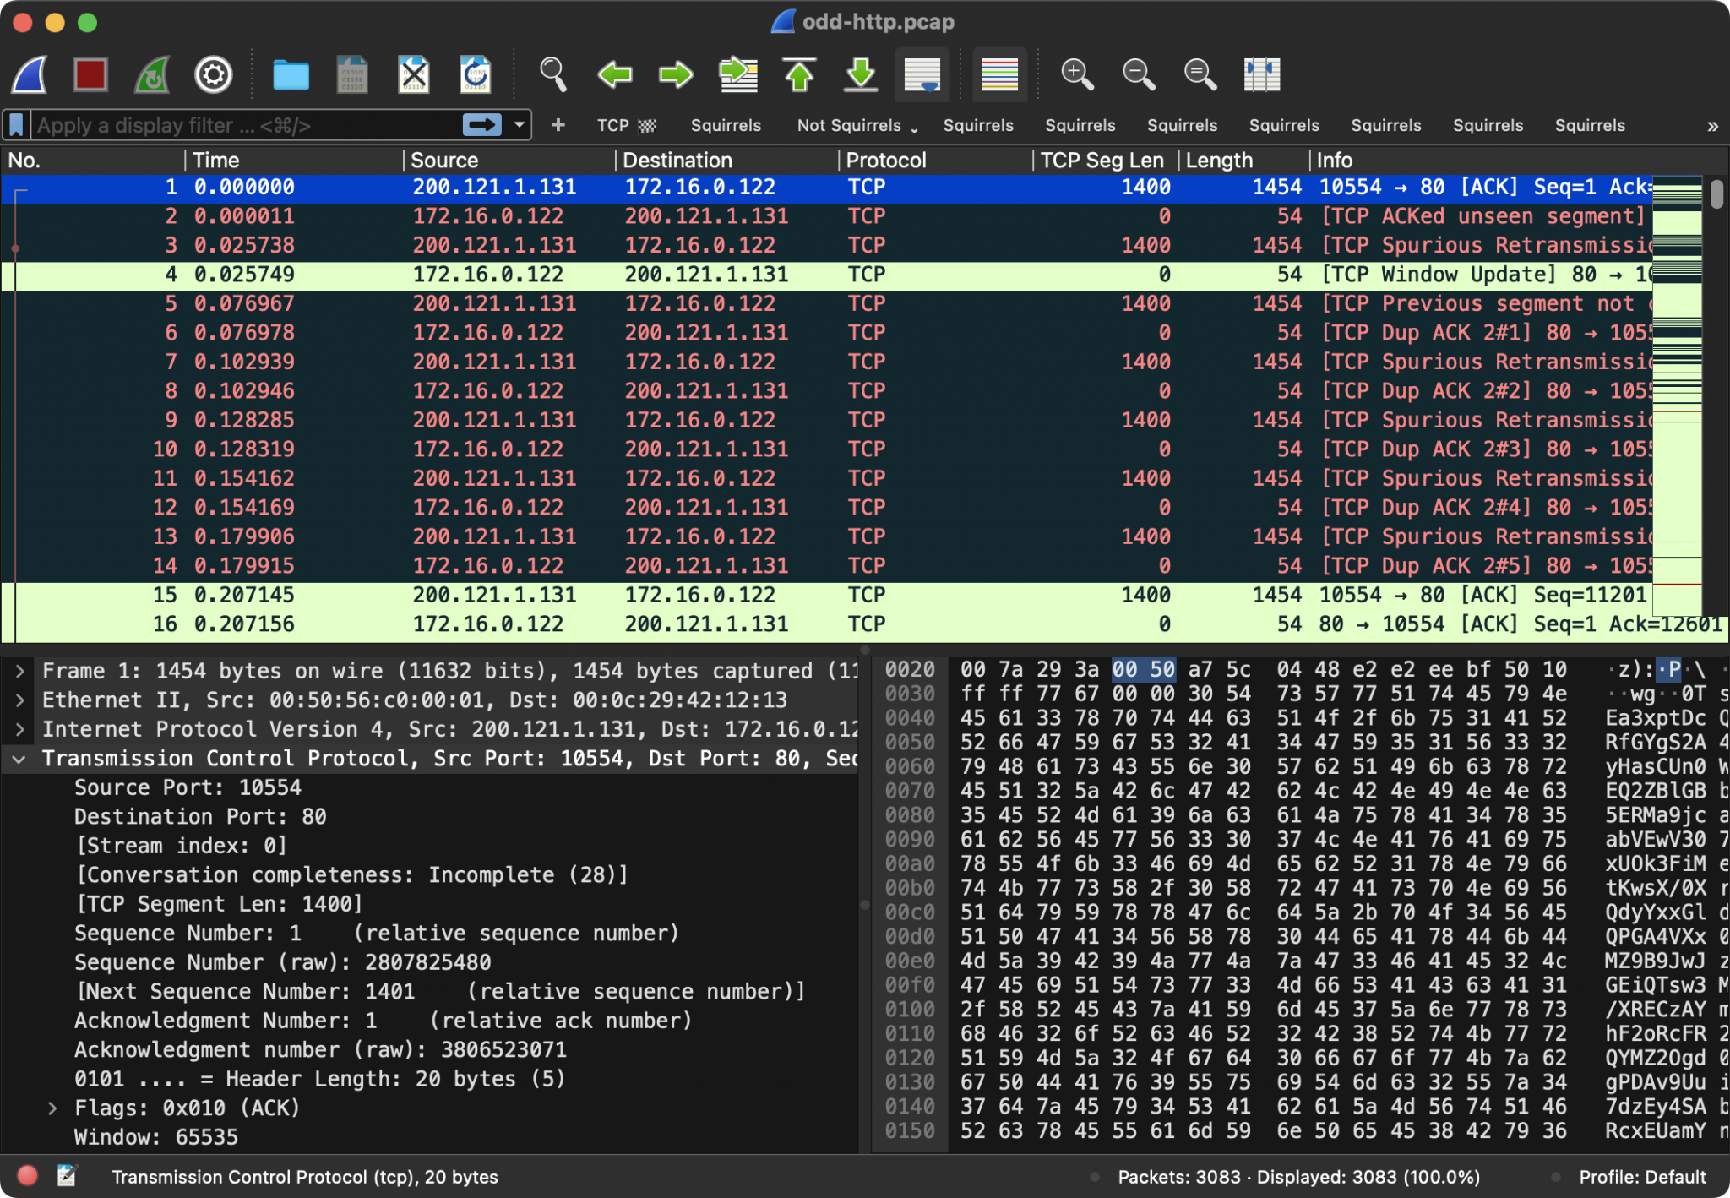Open display filter history dropdown arrow
This screenshot has width=1730, height=1198.
coord(520,125)
